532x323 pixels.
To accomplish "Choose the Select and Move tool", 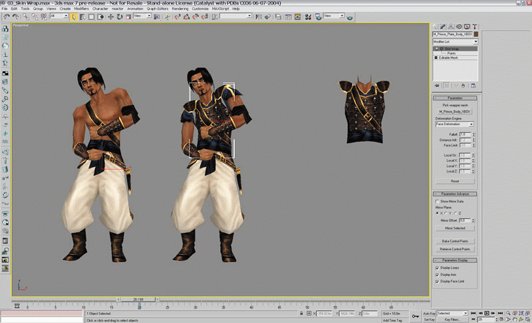I will click(x=110, y=17).
